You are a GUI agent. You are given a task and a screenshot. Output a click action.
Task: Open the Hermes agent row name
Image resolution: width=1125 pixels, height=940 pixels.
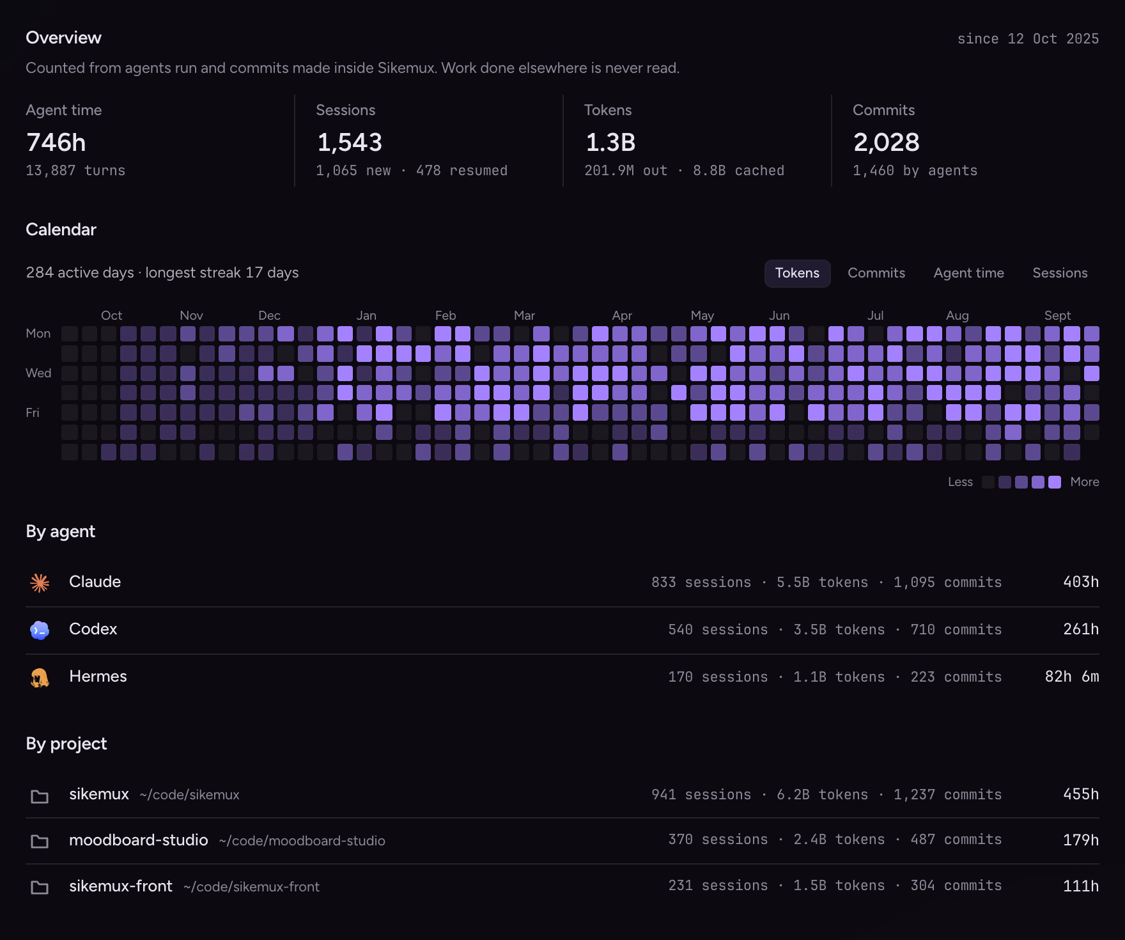click(x=98, y=677)
